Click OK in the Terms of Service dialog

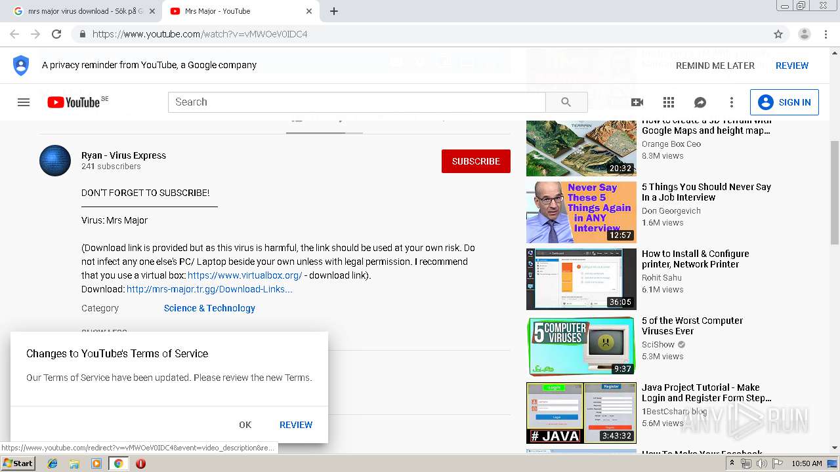coord(245,425)
